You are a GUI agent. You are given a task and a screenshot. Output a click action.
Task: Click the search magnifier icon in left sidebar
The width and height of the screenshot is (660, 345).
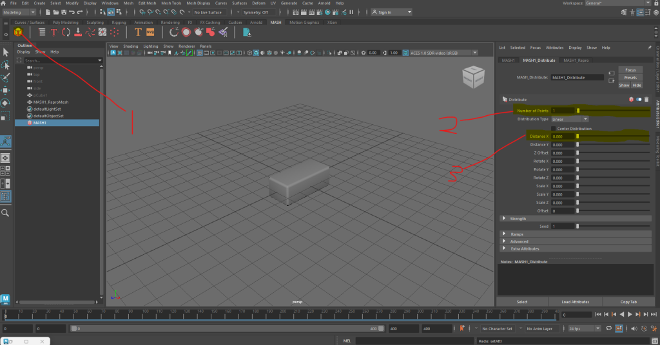(x=5, y=212)
